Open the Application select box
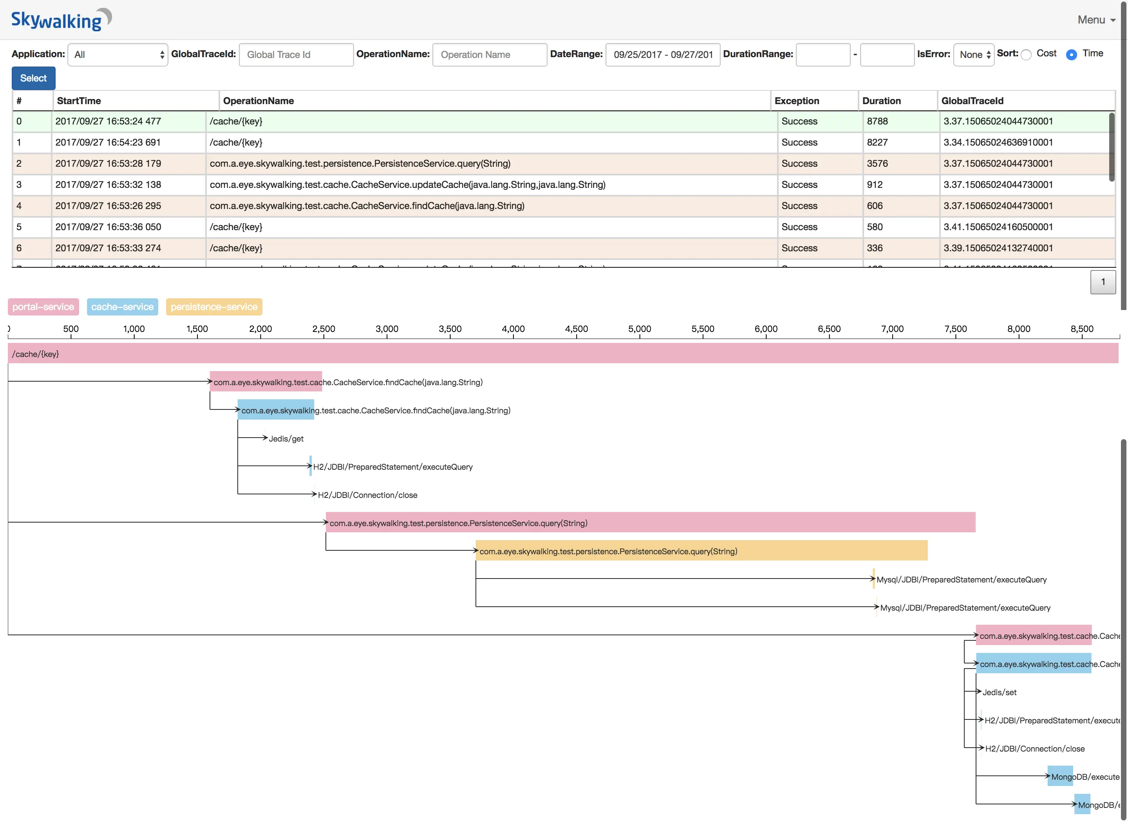Image resolution: width=1128 pixels, height=822 pixels. tap(118, 55)
